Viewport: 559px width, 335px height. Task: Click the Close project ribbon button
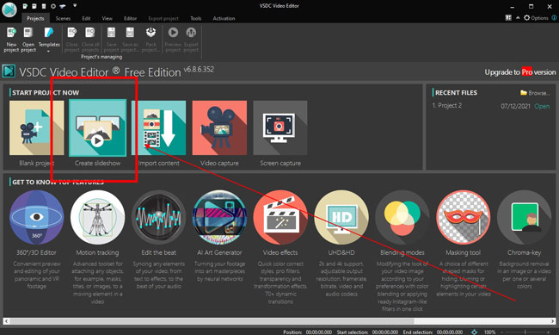pyautogui.click(x=71, y=40)
